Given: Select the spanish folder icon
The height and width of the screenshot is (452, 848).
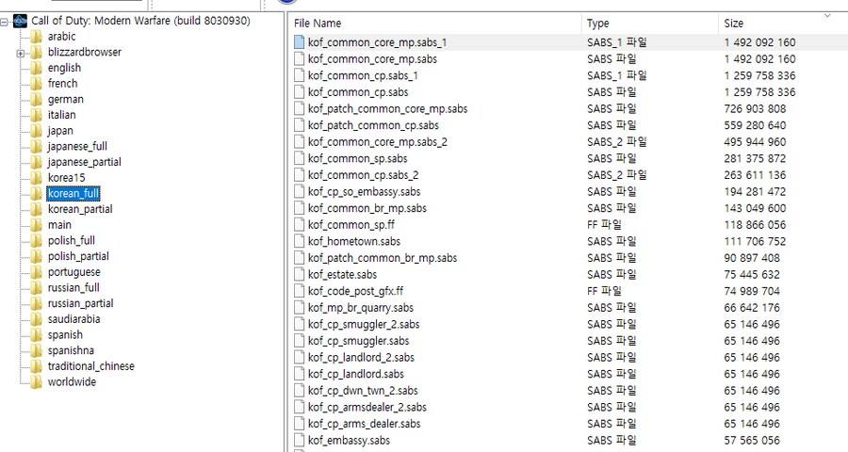Looking at the screenshot, I should point(36,334).
